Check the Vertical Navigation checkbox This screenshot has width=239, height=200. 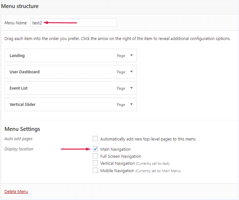95,163
